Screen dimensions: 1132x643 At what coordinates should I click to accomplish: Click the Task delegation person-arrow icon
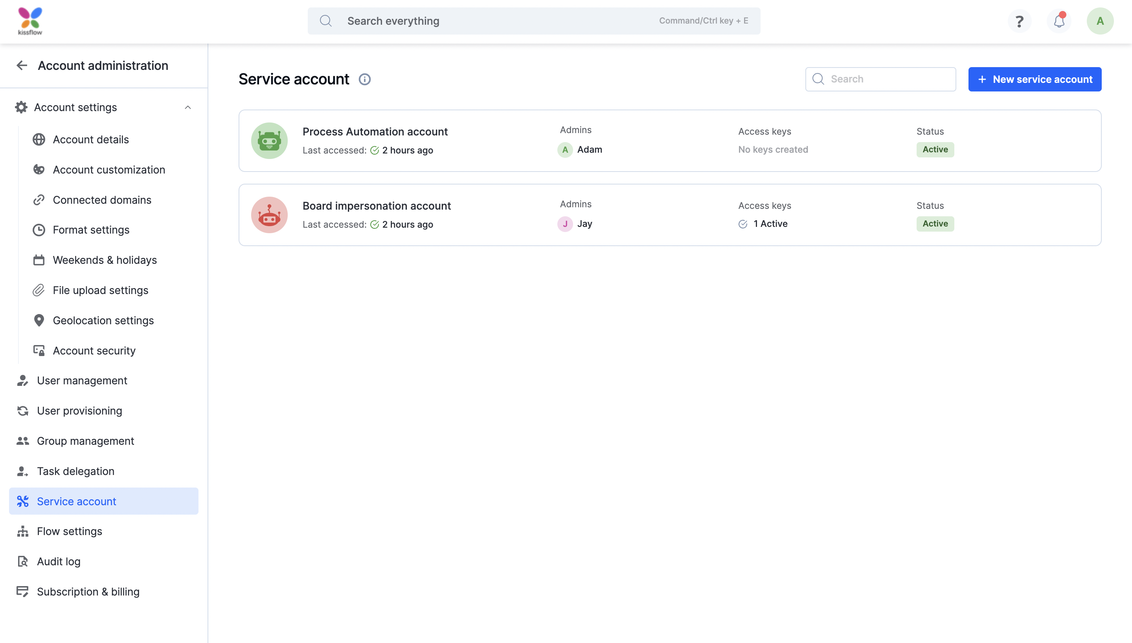[22, 471]
